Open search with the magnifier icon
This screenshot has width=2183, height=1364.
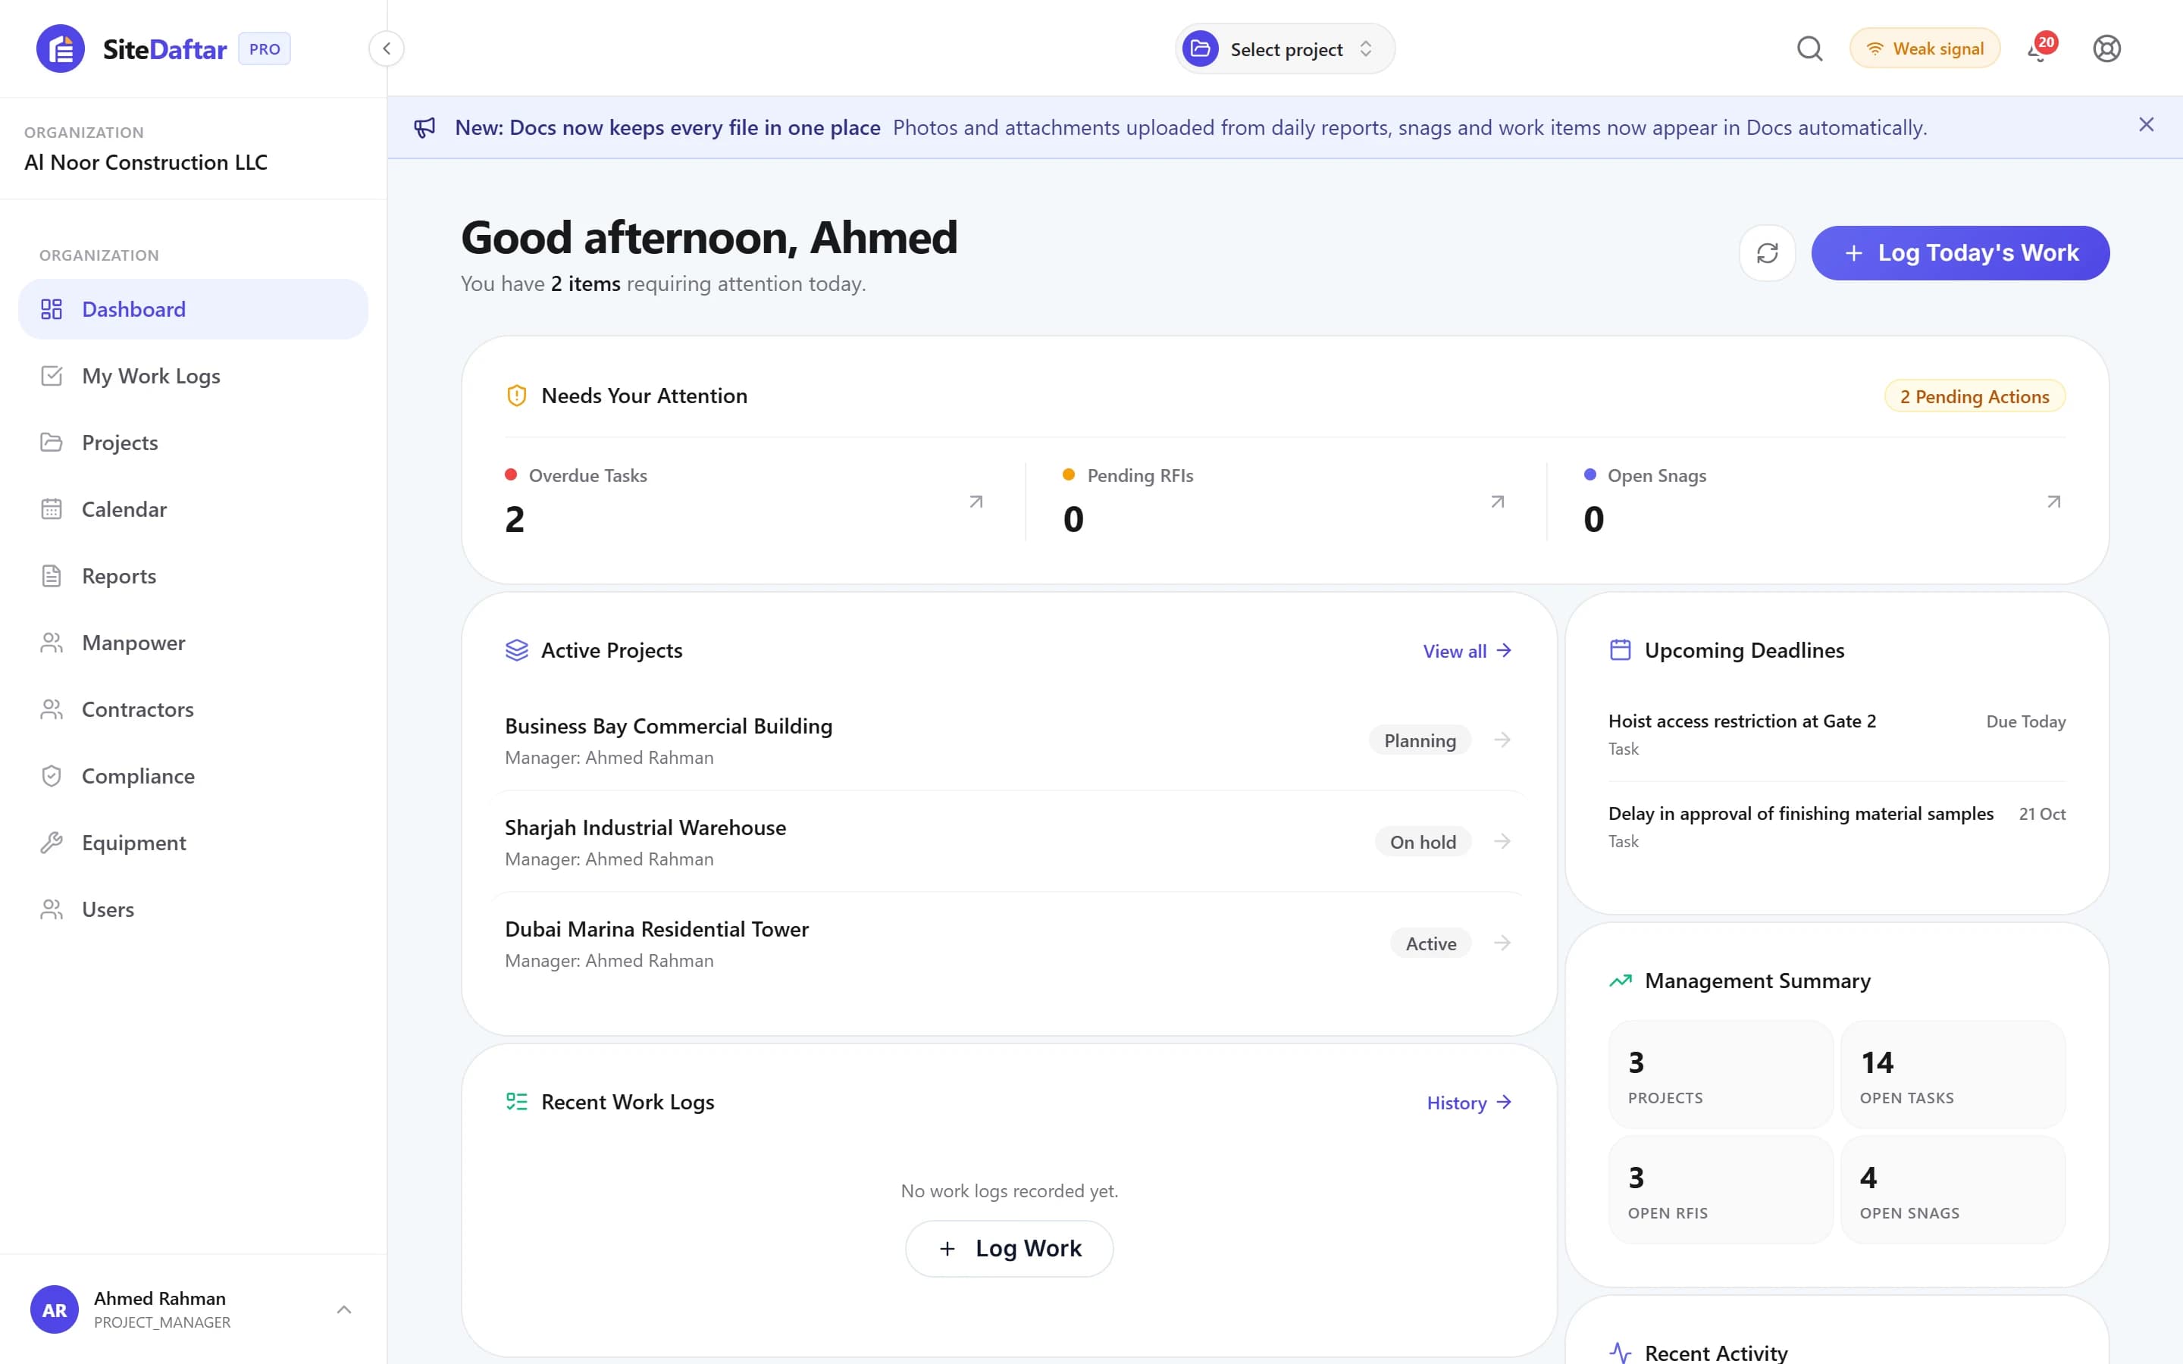click(1809, 48)
